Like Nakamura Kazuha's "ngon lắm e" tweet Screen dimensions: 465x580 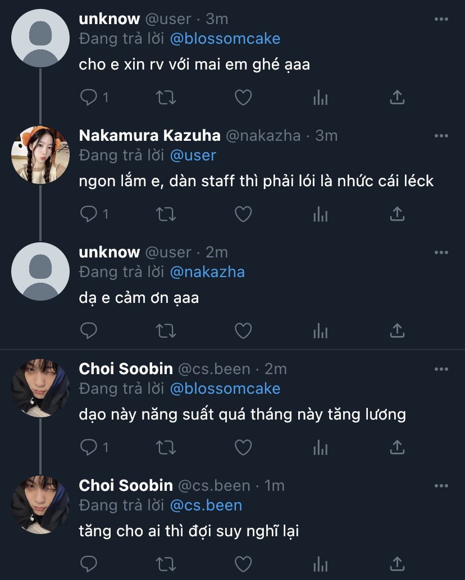243,214
